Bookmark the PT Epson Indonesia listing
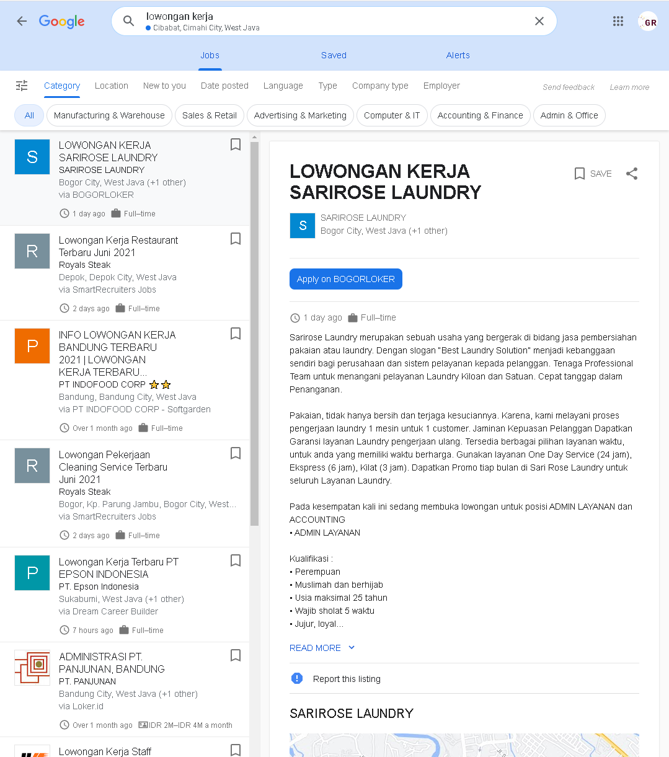 tap(236, 560)
